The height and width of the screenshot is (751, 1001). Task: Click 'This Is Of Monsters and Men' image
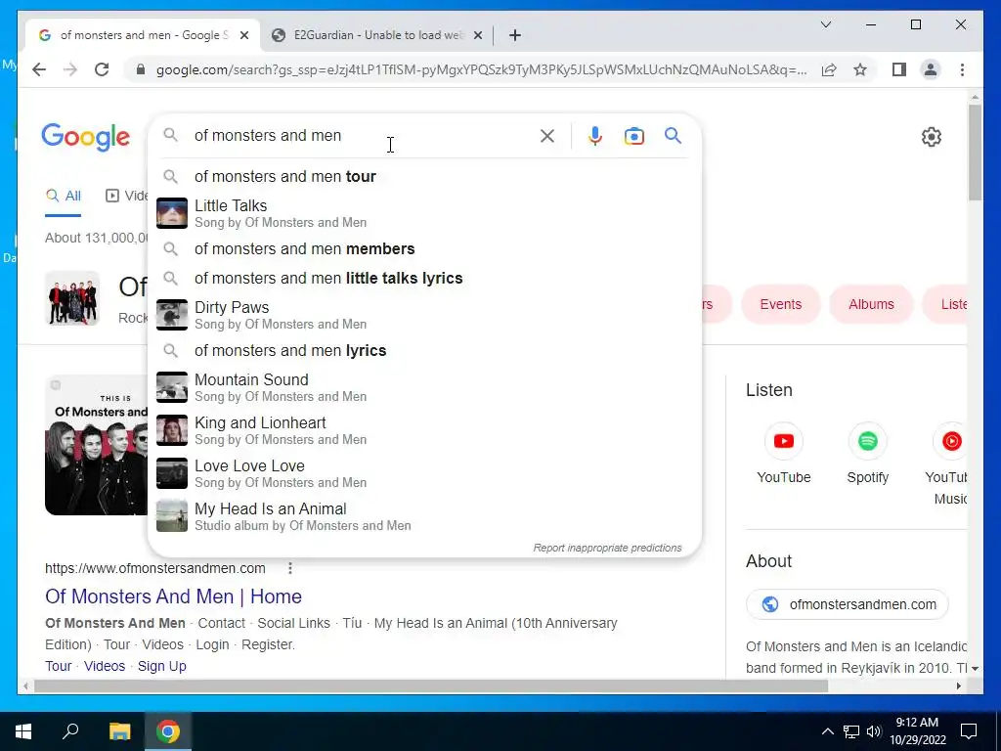tap(96, 445)
